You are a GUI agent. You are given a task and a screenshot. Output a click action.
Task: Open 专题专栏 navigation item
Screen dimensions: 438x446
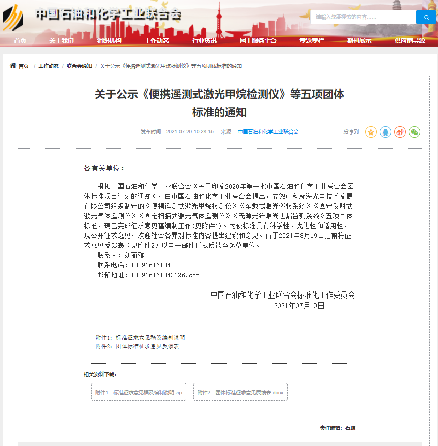(312, 41)
